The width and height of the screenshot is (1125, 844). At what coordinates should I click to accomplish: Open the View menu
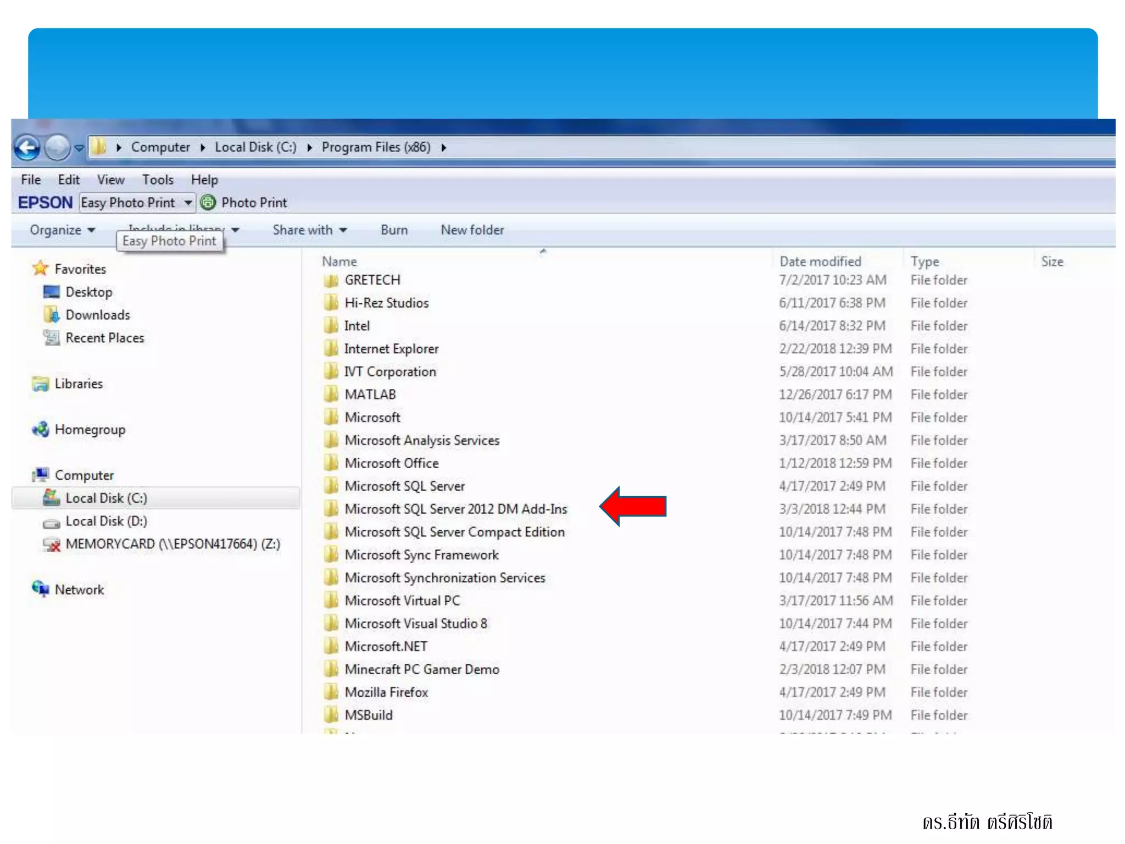pos(110,180)
